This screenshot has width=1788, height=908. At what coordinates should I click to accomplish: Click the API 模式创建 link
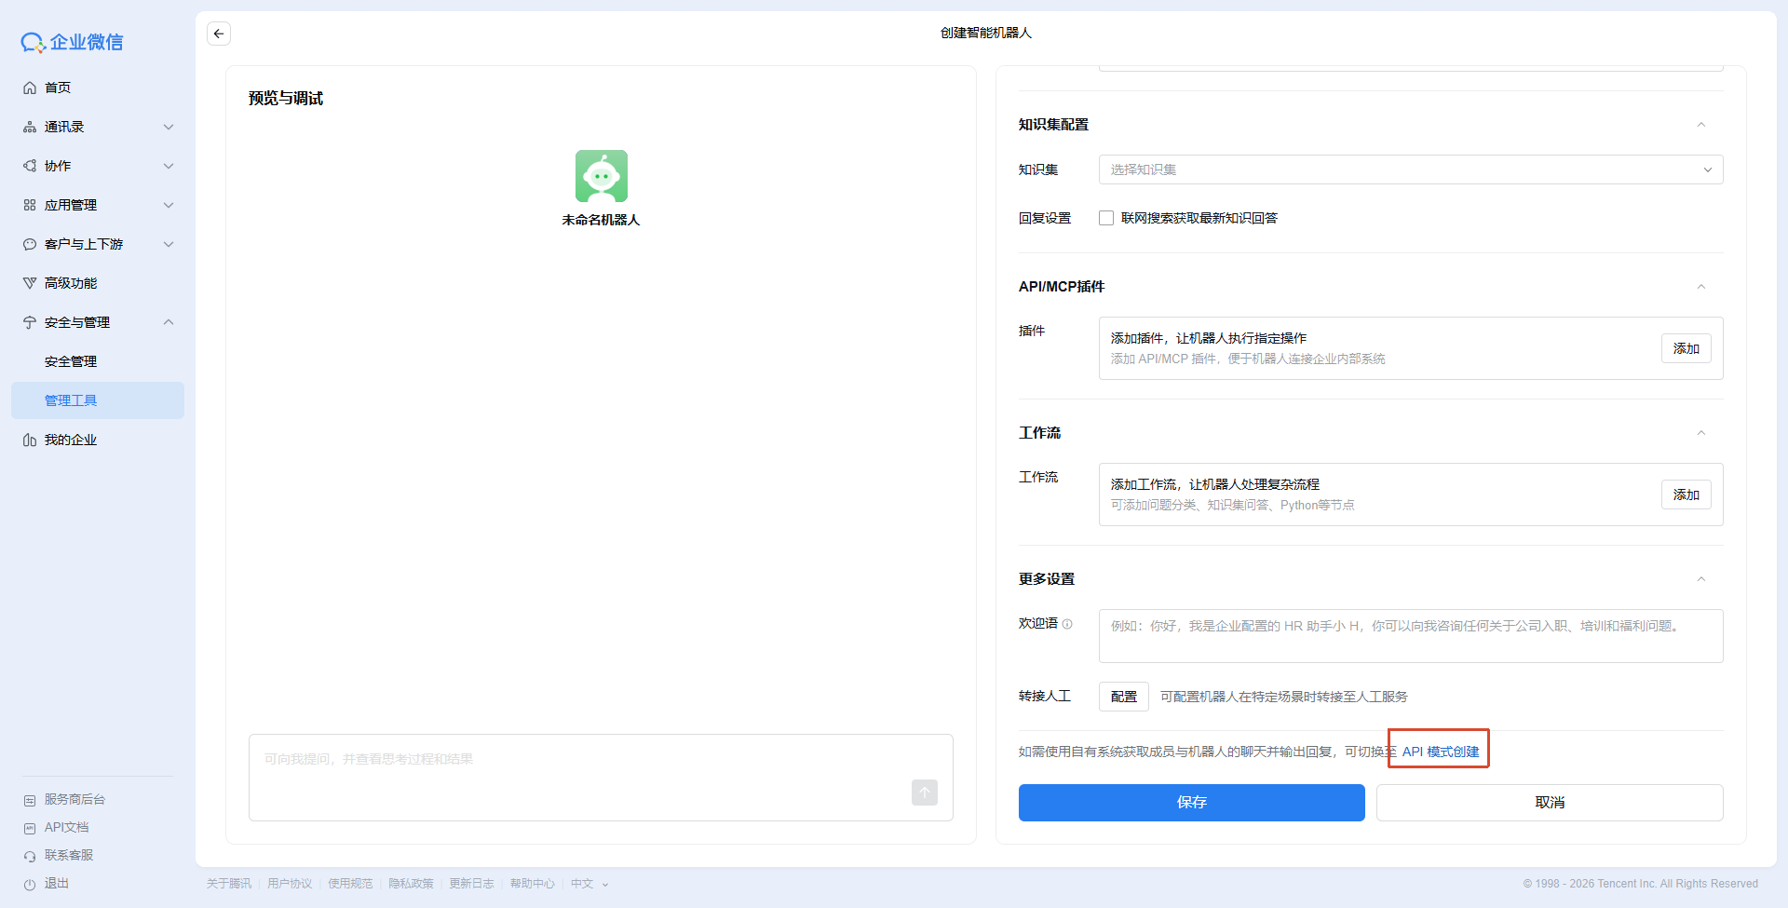click(x=1440, y=752)
